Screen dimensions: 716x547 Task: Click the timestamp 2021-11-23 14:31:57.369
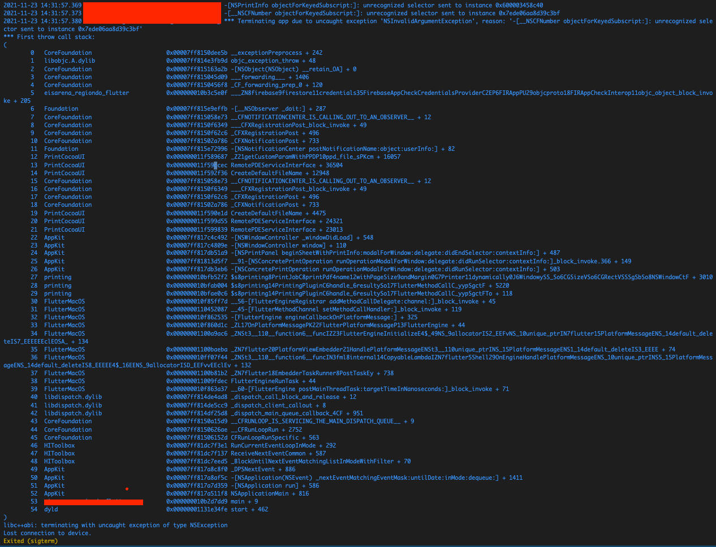[42, 5]
